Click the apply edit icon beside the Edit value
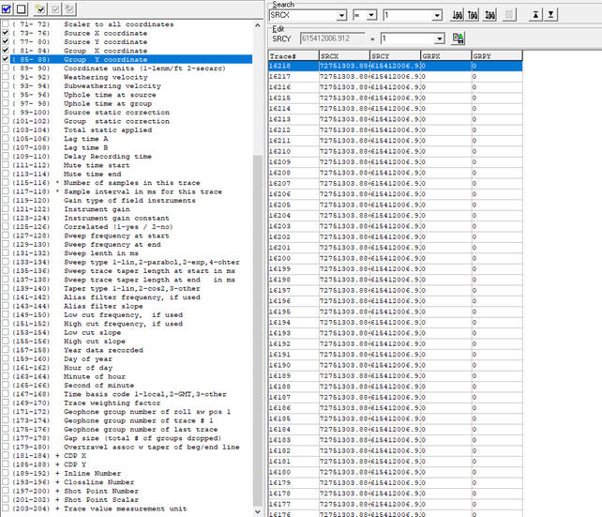Viewport: 602px width, 517px height. coord(459,38)
